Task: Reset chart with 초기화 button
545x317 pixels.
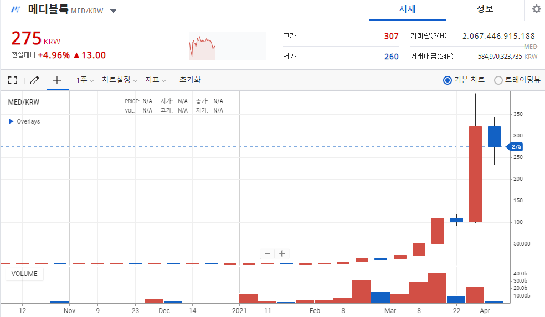Action: point(190,80)
